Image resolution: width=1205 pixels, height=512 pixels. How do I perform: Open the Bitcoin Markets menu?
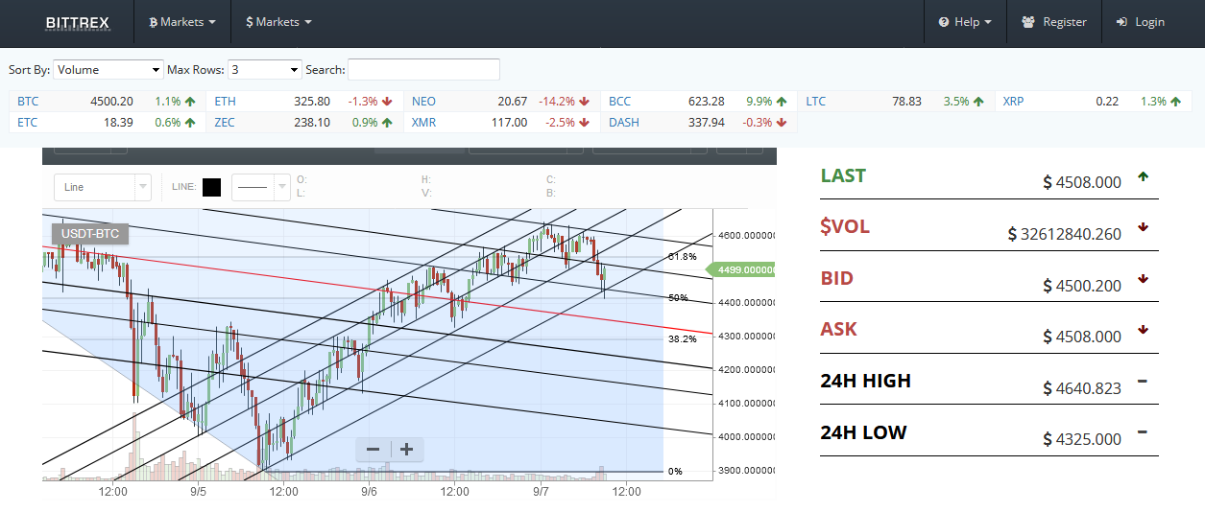(182, 21)
